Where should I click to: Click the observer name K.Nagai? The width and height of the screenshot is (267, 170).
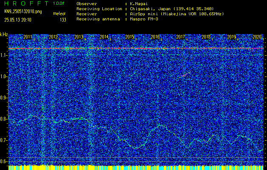139,3
